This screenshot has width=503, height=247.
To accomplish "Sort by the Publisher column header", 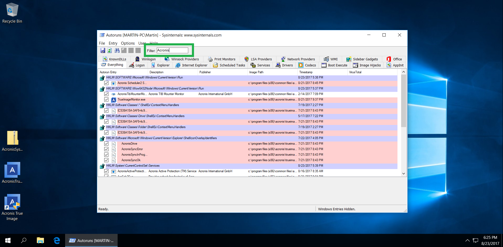I will pyautogui.click(x=223, y=72).
